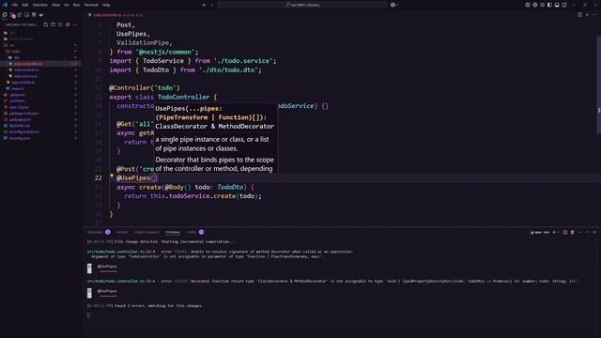Open the Run menu

coord(77,5)
